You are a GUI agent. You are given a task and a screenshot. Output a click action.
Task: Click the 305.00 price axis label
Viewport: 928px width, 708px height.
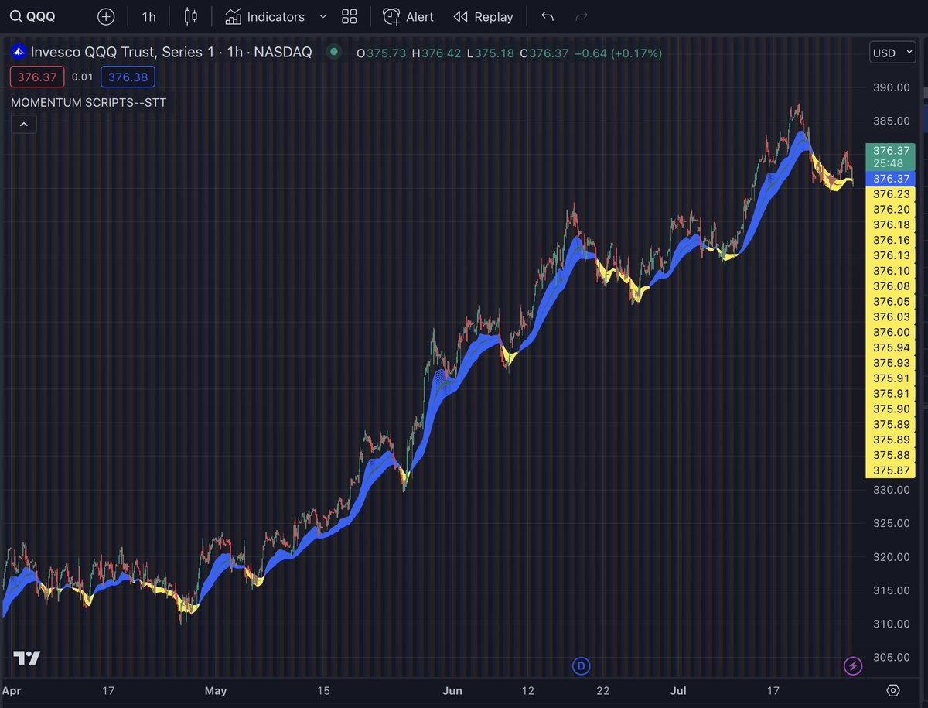click(891, 657)
